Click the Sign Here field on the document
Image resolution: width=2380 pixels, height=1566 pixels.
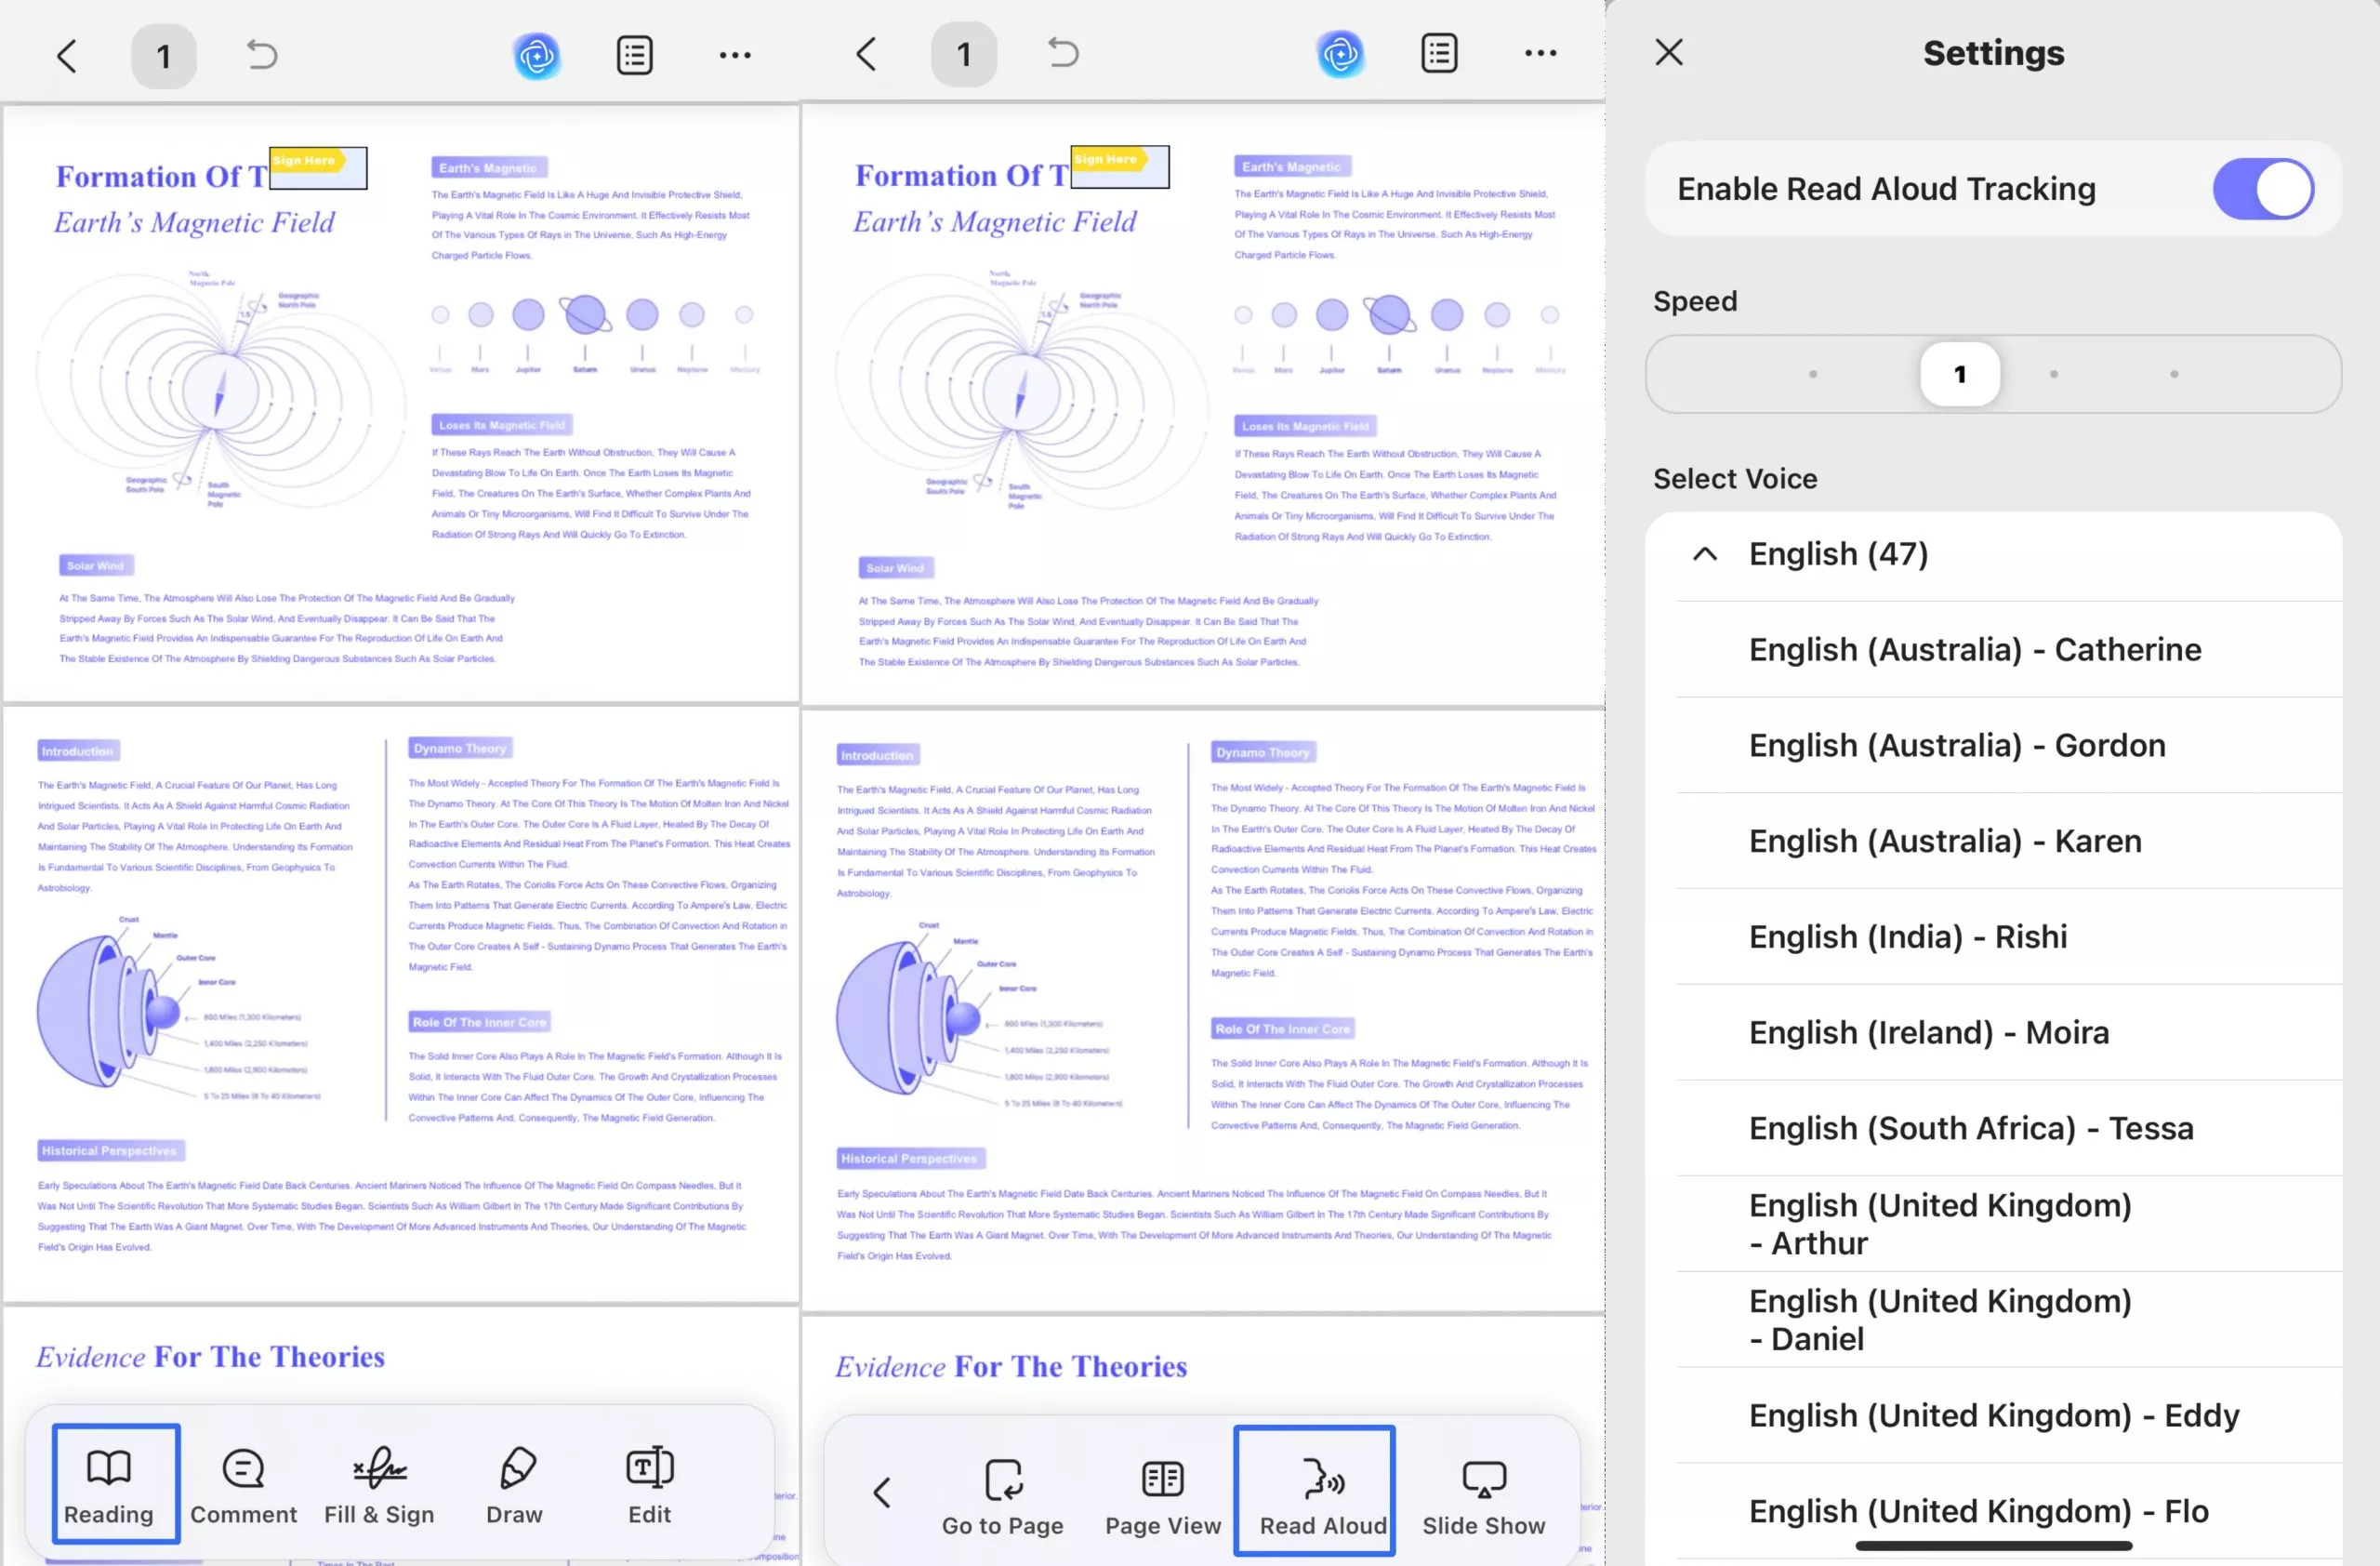(317, 167)
